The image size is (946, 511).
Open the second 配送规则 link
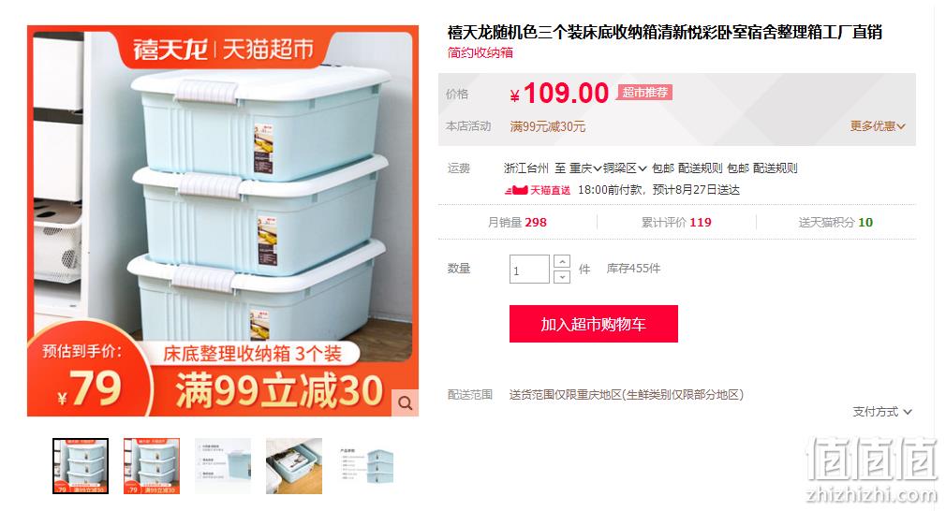click(776, 168)
